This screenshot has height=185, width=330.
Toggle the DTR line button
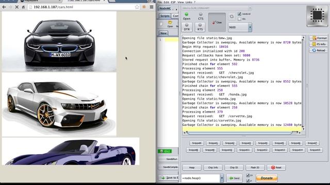point(187,27)
